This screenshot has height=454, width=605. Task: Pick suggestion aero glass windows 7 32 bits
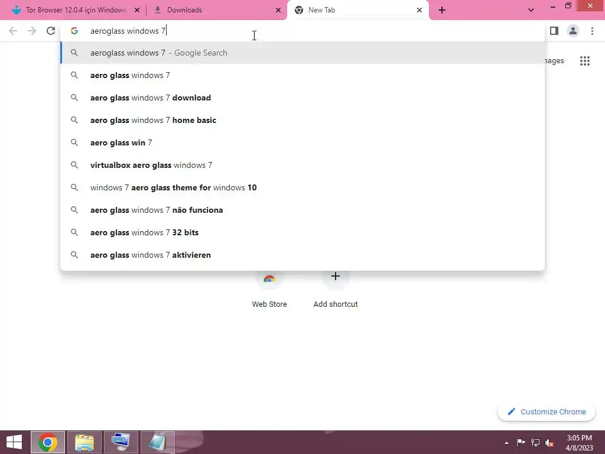(302, 232)
